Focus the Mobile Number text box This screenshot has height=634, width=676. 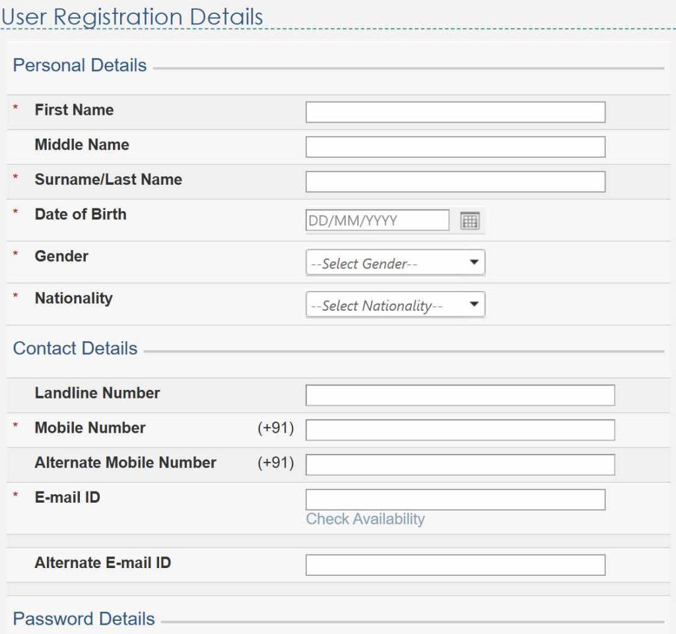click(x=459, y=429)
